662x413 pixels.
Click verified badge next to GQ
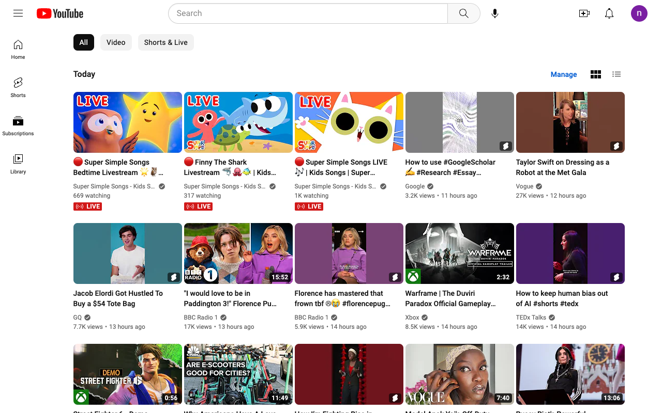point(87,317)
